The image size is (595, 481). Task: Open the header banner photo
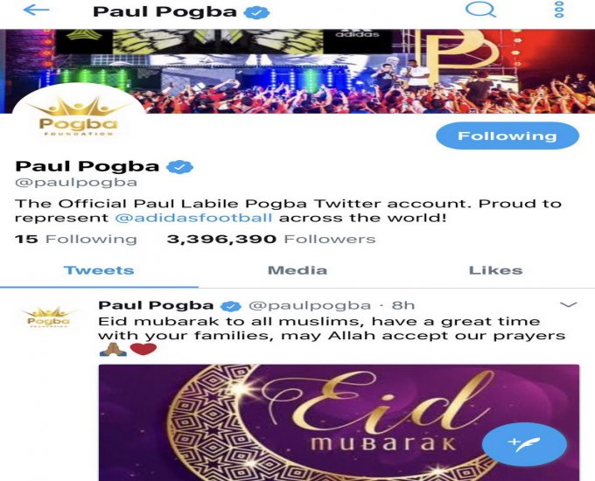point(297,72)
